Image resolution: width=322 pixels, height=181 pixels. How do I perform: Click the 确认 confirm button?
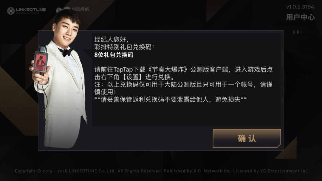[247, 138]
